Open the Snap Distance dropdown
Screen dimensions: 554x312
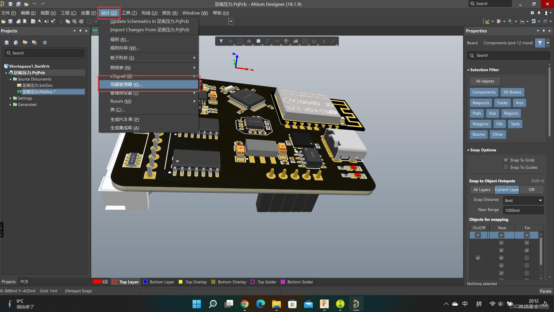540,200
